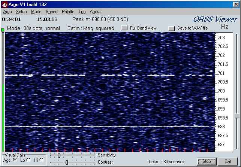Click the 700,5 frequency scale label
This screenshot has height=167, width=241.
pos(223,82)
